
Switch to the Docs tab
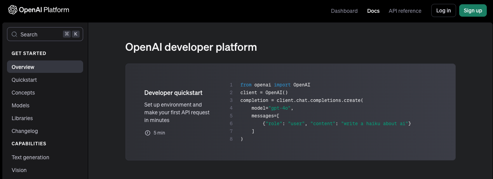(373, 11)
